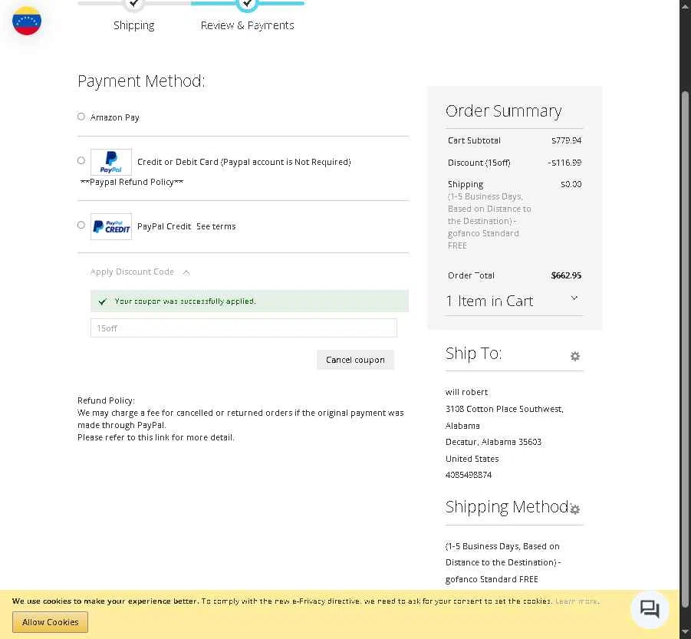Image resolution: width=691 pixels, height=639 pixels.
Task: Click the Amazon Pay label
Action: point(114,117)
